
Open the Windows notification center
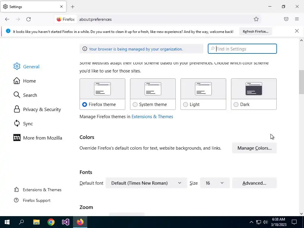294,222
